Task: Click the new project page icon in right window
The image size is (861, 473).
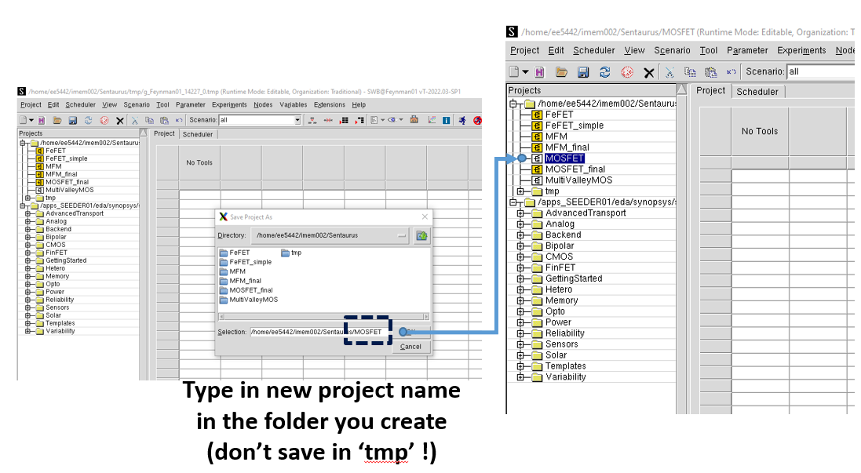Action: (x=516, y=72)
